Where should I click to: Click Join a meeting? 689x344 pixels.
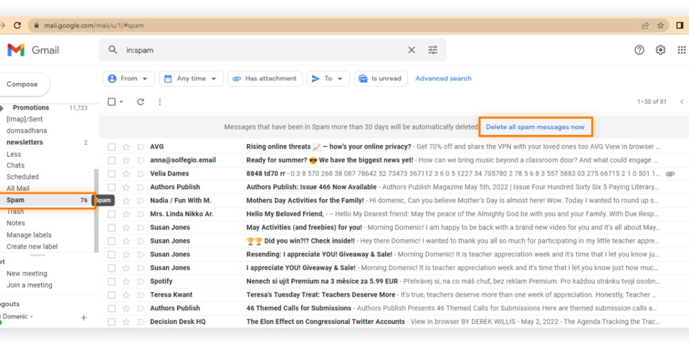(29, 285)
